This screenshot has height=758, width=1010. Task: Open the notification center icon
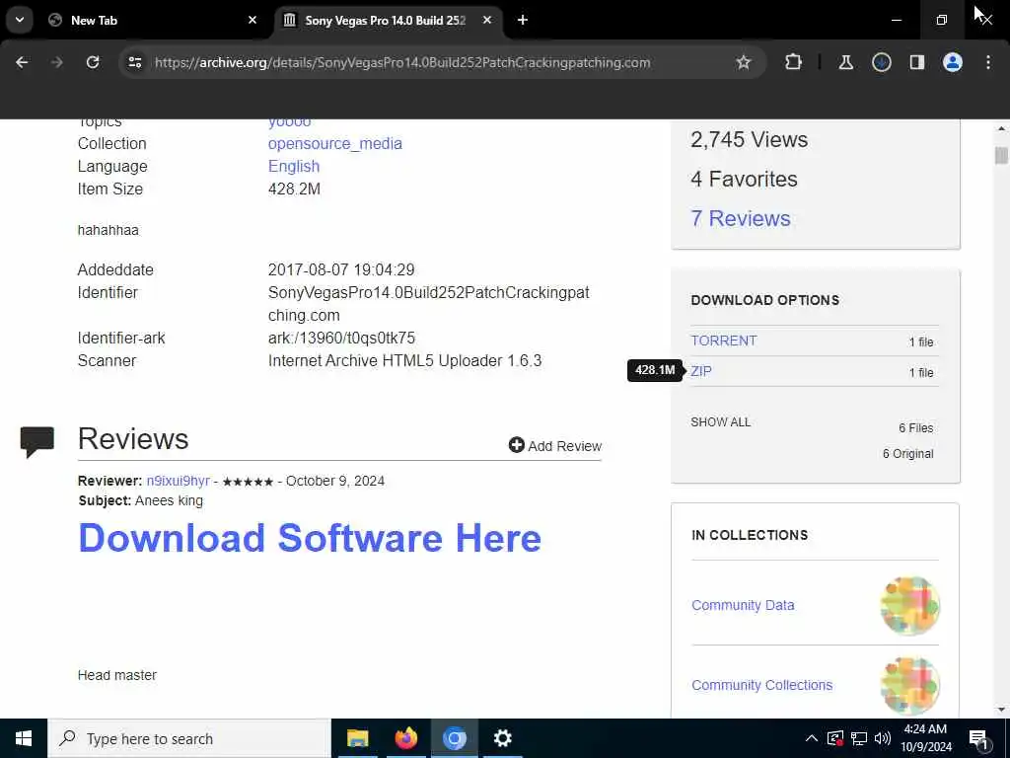(x=979, y=738)
